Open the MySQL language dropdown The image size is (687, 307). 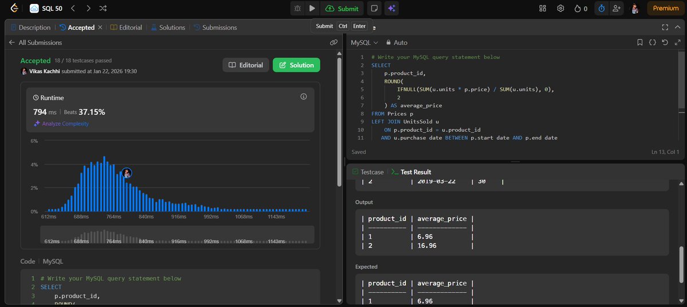[x=364, y=42]
